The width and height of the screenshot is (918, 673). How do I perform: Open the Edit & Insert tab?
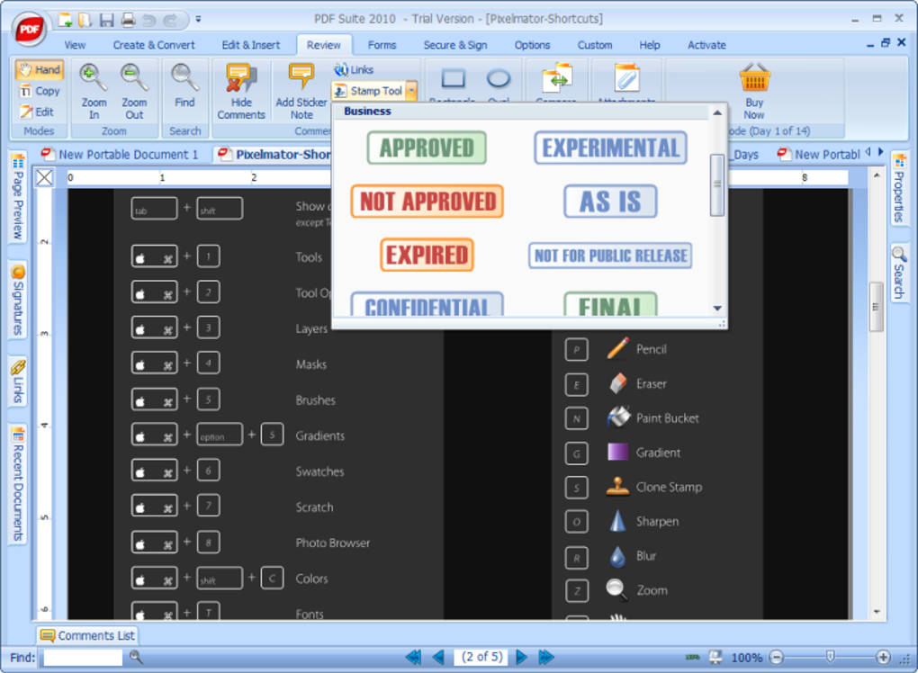pos(250,45)
